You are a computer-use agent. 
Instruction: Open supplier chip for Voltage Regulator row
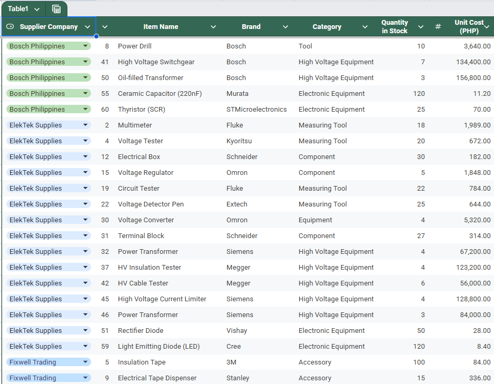click(48, 172)
